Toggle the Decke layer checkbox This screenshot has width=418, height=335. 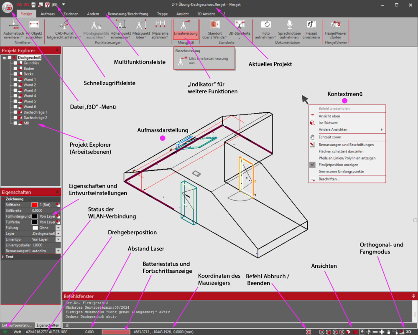(15, 74)
